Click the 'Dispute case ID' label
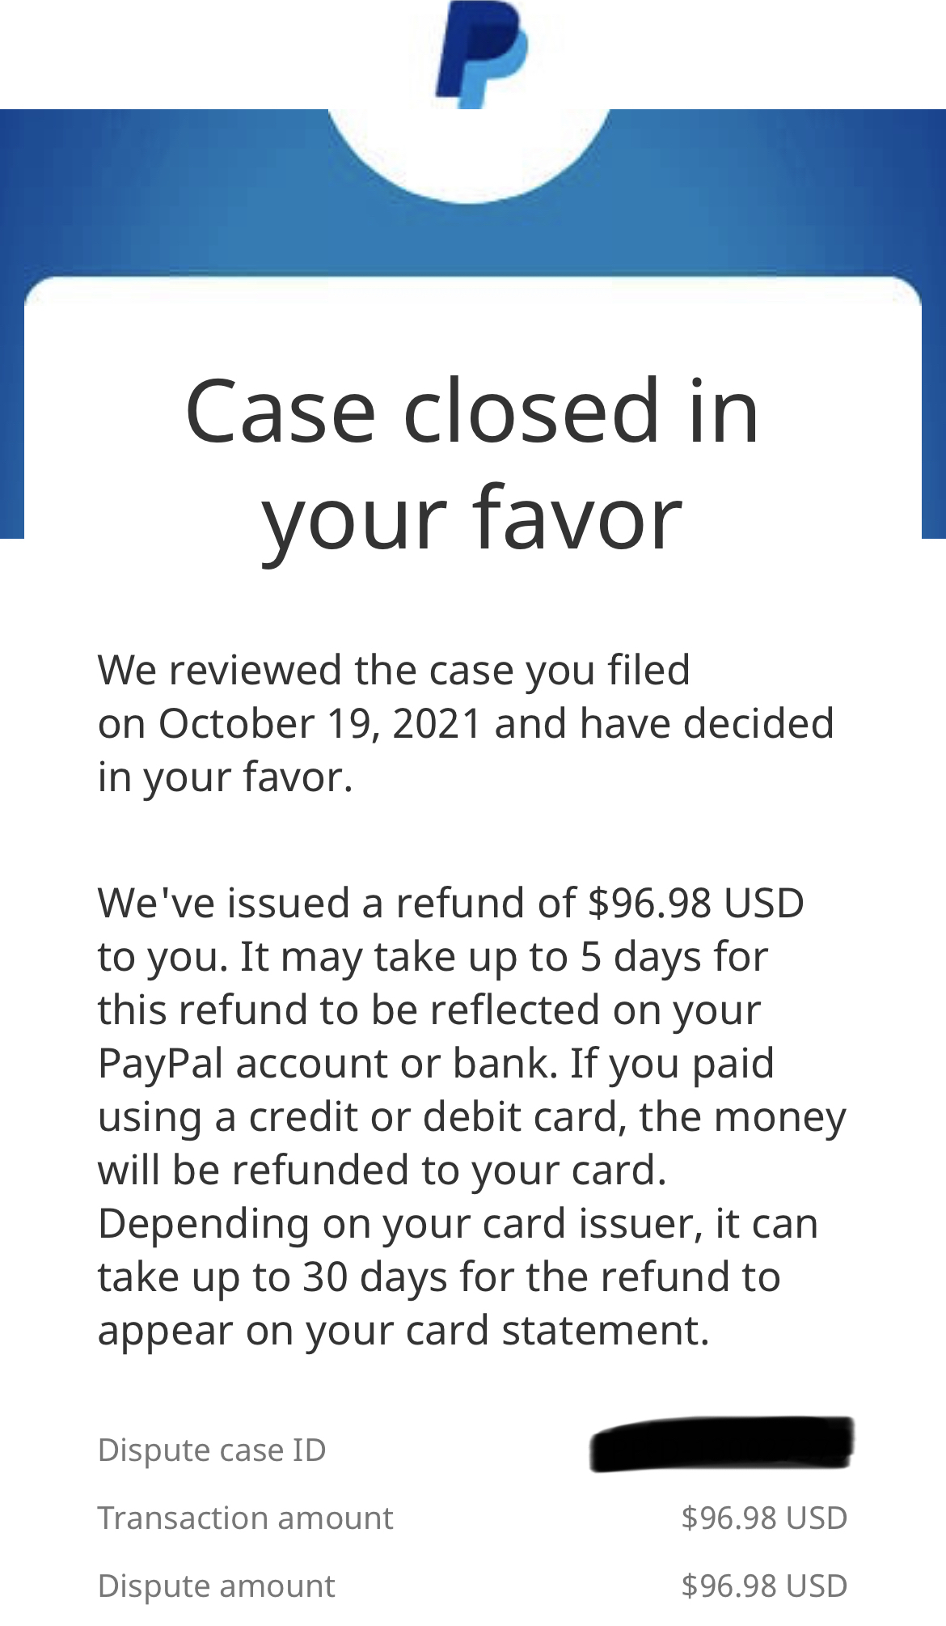 coord(212,1450)
